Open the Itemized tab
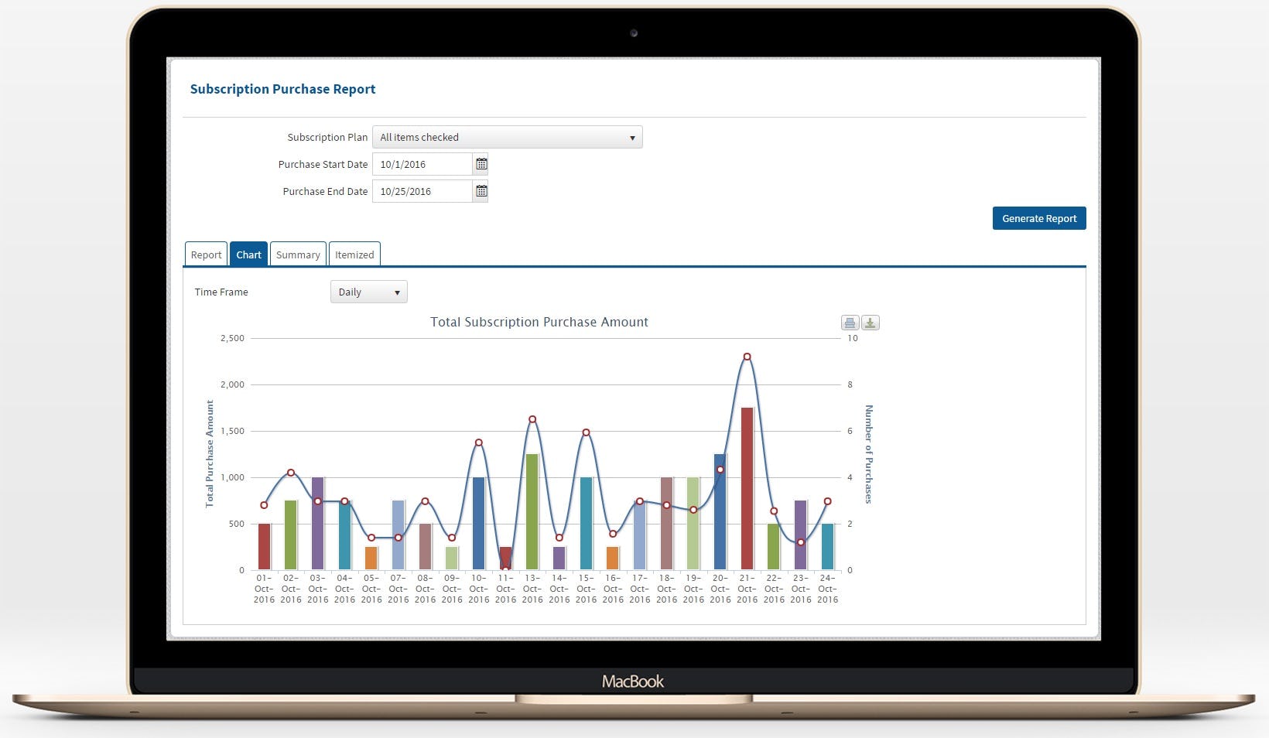 [354, 254]
